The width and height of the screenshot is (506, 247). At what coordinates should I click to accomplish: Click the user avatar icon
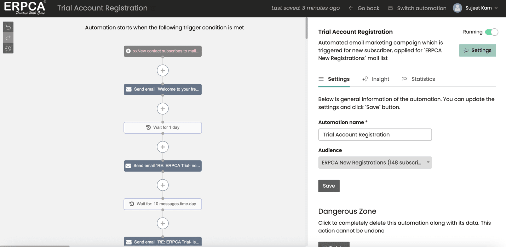[x=458, y=8]
